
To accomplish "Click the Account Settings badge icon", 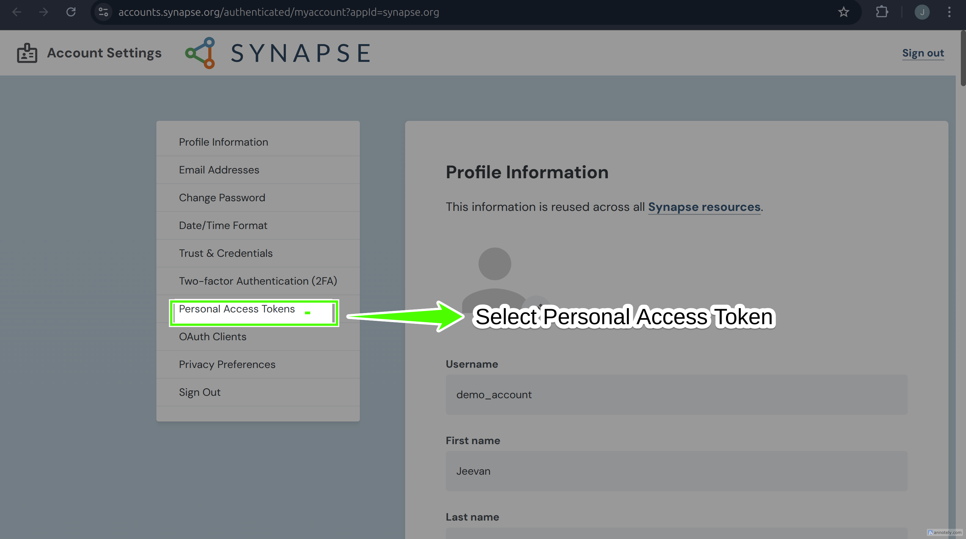I will [x=27, y=53].
